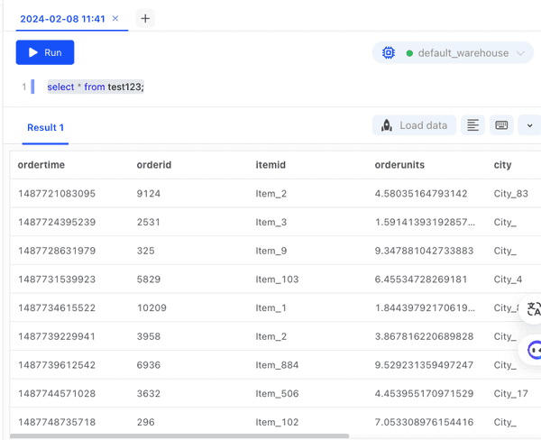Click the play icon in Run button
Viewport: 541px width, 440px height.
(x=33, y=52)
